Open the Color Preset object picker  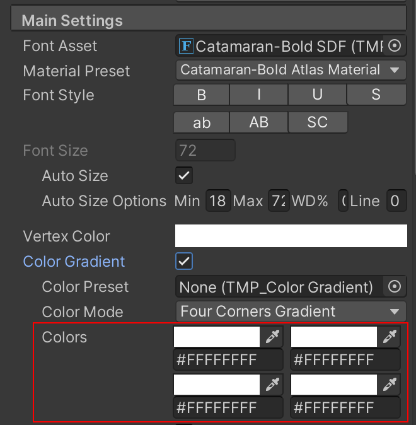[x=395, y=286]
